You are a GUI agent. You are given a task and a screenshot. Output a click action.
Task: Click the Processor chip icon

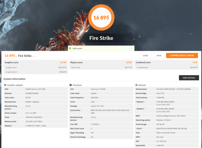[71, 85]
